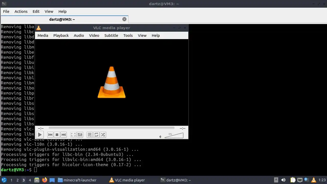
Task: Click 'Removing vlc-plugin-visualization:amd64' line
Action: click(70, 149)
